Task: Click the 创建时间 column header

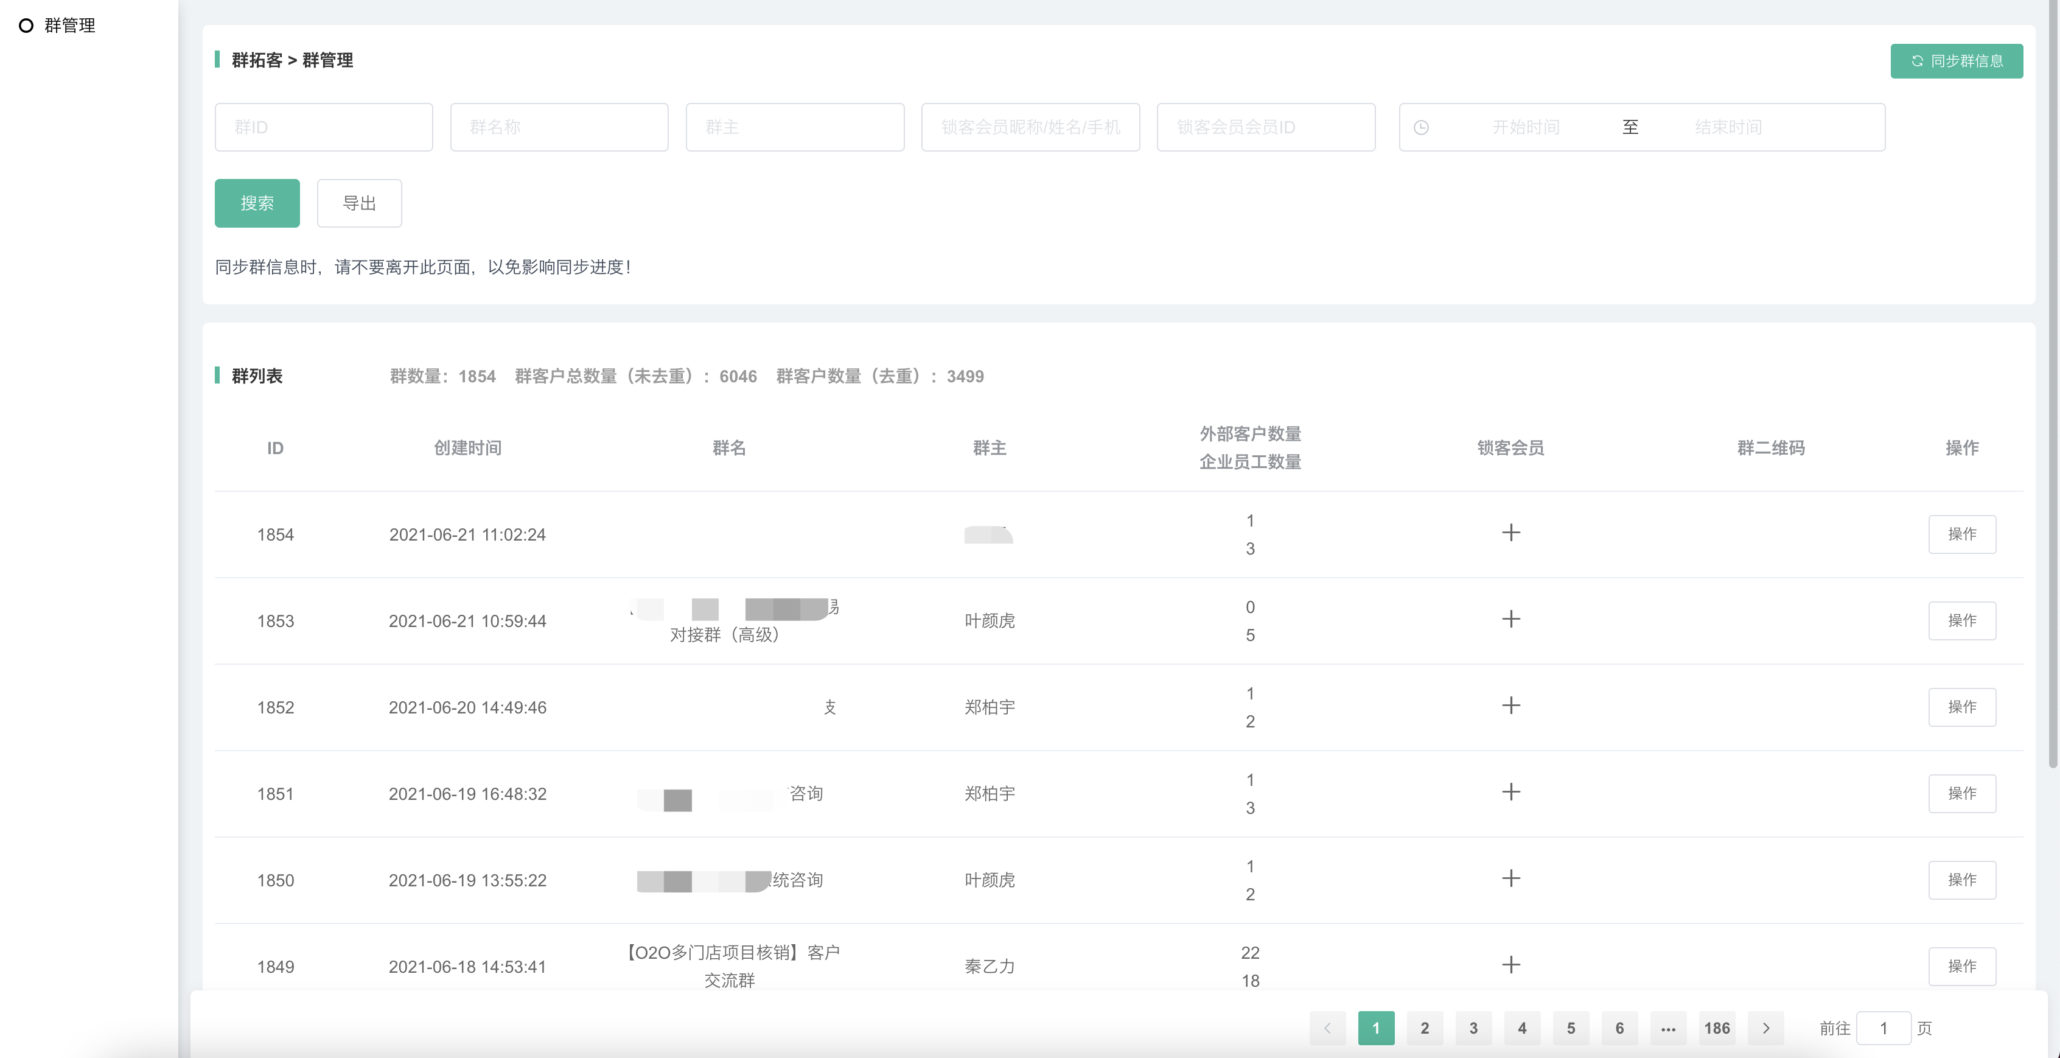Action: pos(467,448)
